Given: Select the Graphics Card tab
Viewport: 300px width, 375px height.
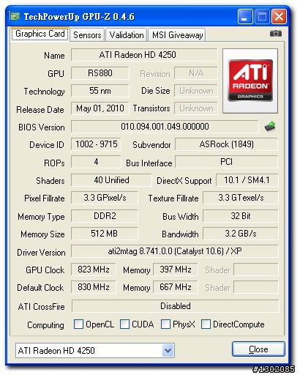Looking at the screenshot, I should click(x=40, y=34).
